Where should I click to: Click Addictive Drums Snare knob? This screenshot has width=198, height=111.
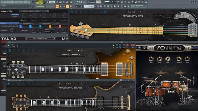[160, 59]
